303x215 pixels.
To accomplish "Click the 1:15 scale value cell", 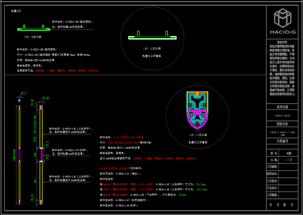I will pyautogui.click(x=289, y=160).
